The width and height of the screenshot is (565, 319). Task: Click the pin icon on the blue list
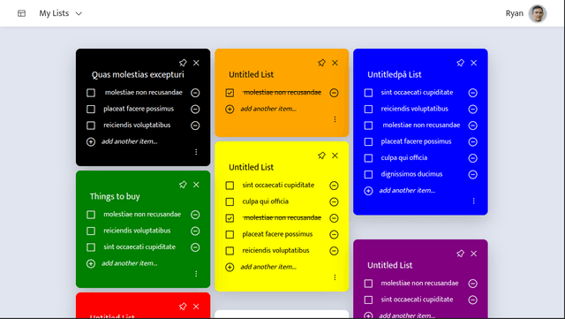(460, 63)
